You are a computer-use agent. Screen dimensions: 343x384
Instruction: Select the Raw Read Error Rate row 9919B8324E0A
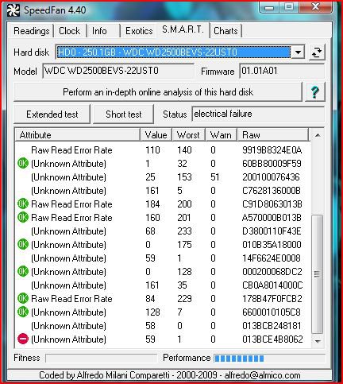click(x=163, y=150)
